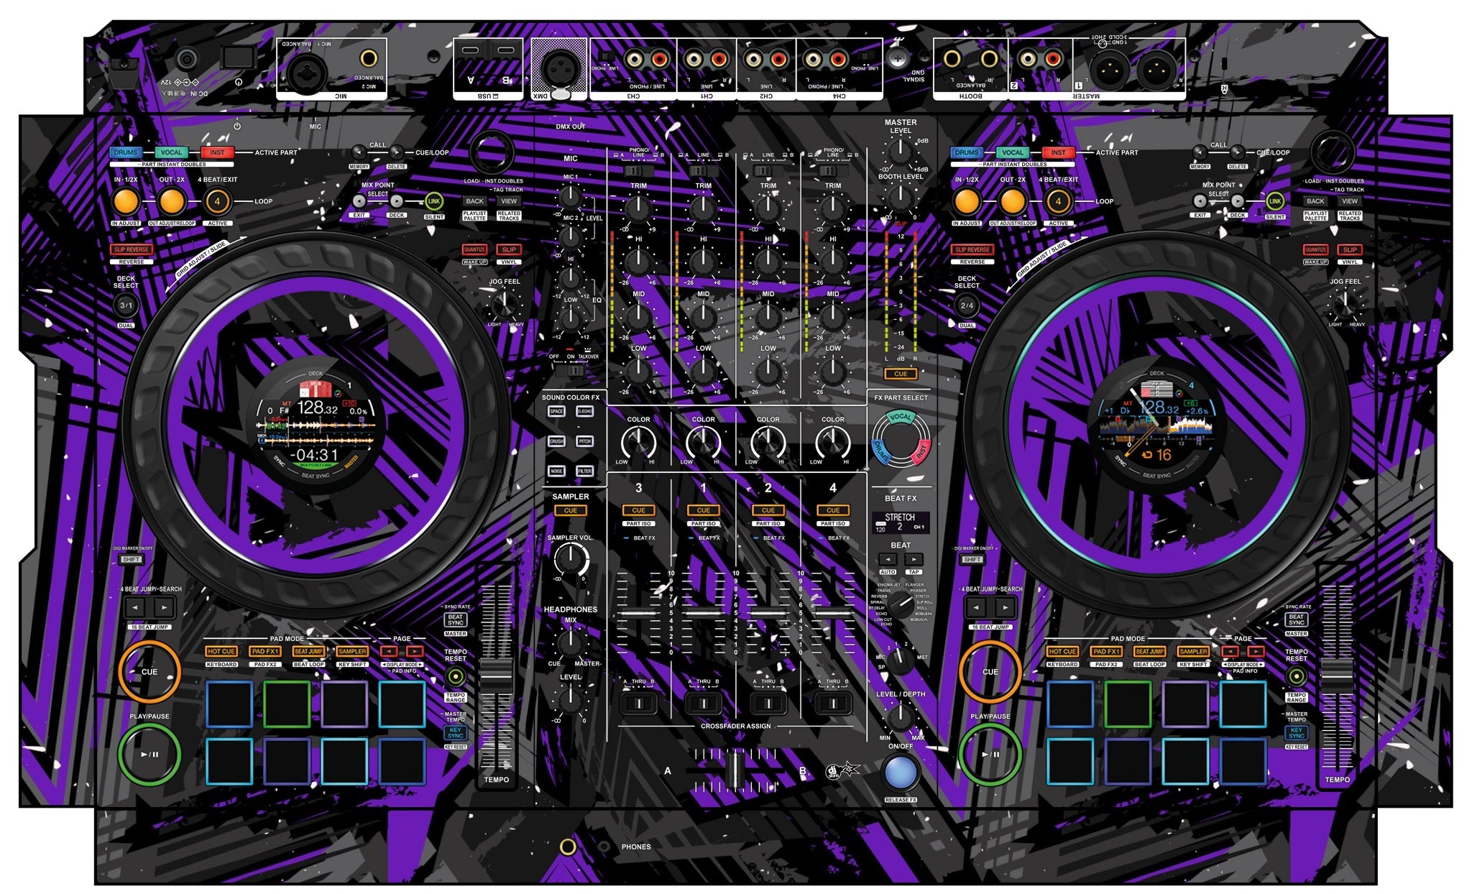Tap the orange CUE ring button on left deck
This screenshot has height=894, width=1472.
(x=149, y=672)
